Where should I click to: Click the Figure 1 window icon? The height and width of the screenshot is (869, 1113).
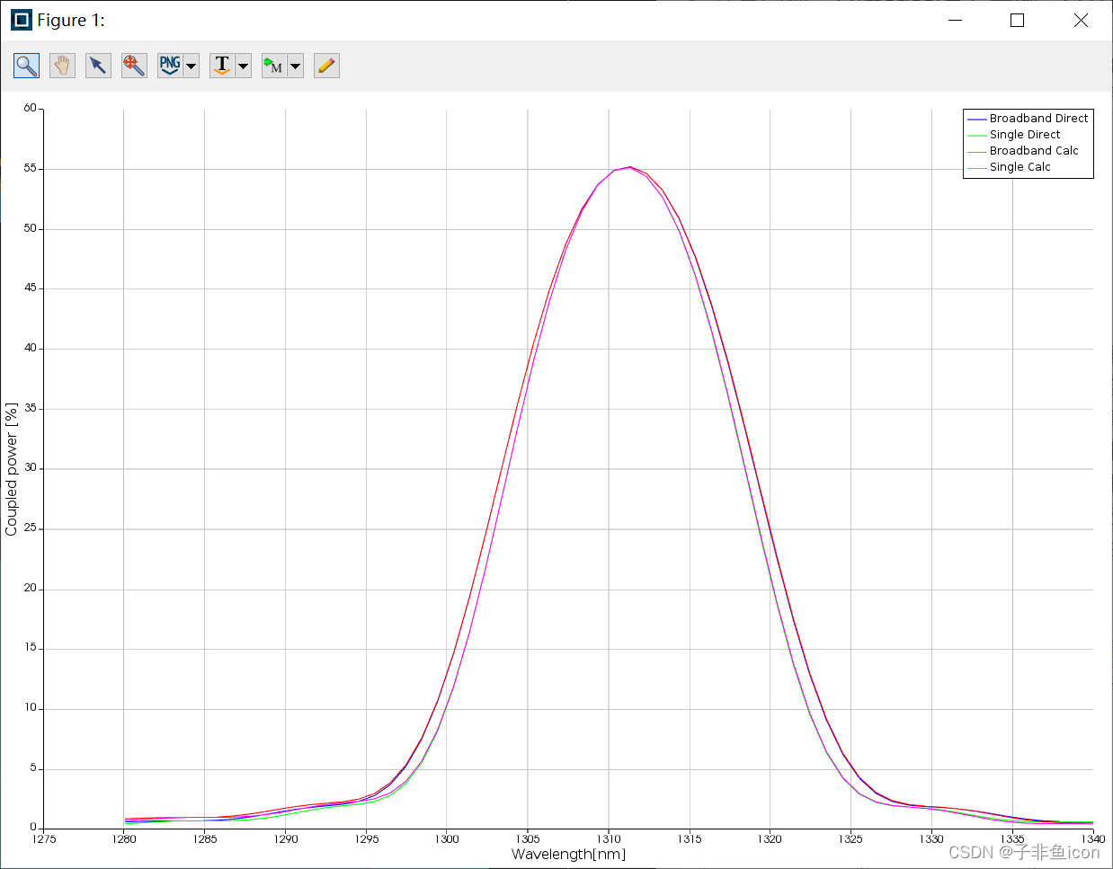(x=21, y=20)
